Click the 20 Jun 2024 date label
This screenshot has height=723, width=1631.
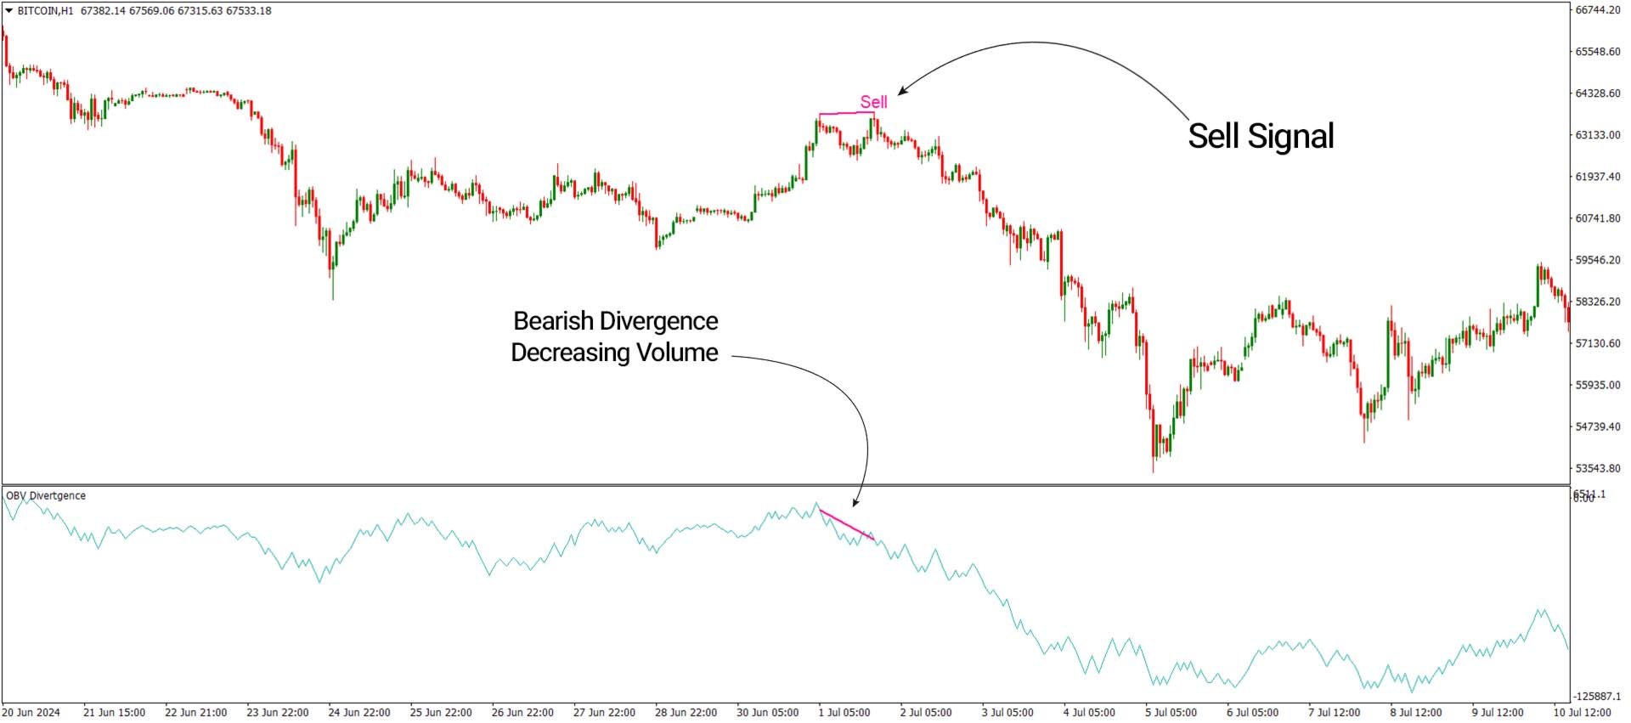(x=31, y=713)
